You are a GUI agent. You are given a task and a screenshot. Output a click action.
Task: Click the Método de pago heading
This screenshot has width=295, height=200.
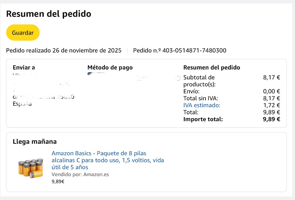coord(110,68)
